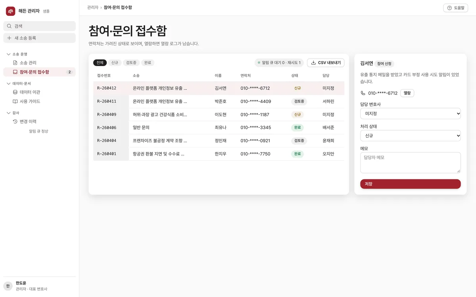The width and height of the screenshot is (476, 297).
Task: Click the phone 010-****-0921 in the table
Action: click(255, 141)
